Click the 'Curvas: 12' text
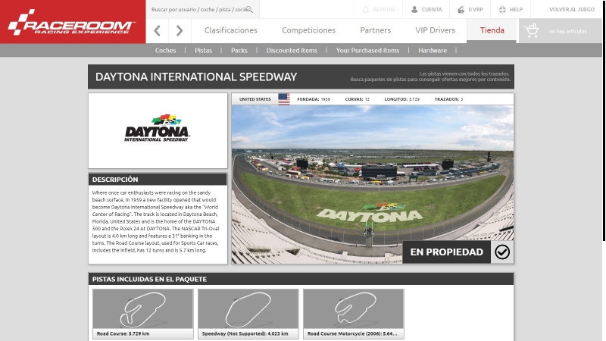The image size is (606, 341). point(357,99)
